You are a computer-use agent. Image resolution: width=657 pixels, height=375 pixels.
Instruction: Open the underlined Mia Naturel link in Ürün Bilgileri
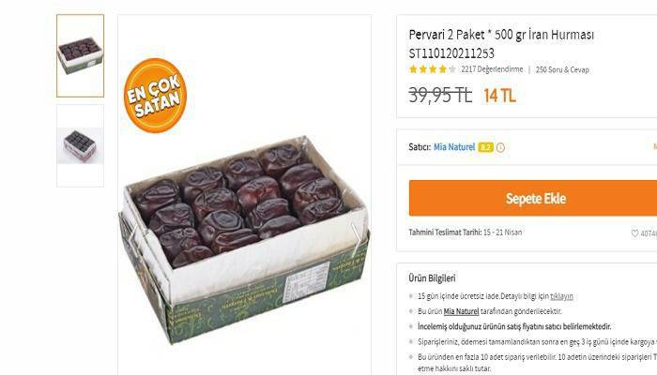click(x=462, y=311)
